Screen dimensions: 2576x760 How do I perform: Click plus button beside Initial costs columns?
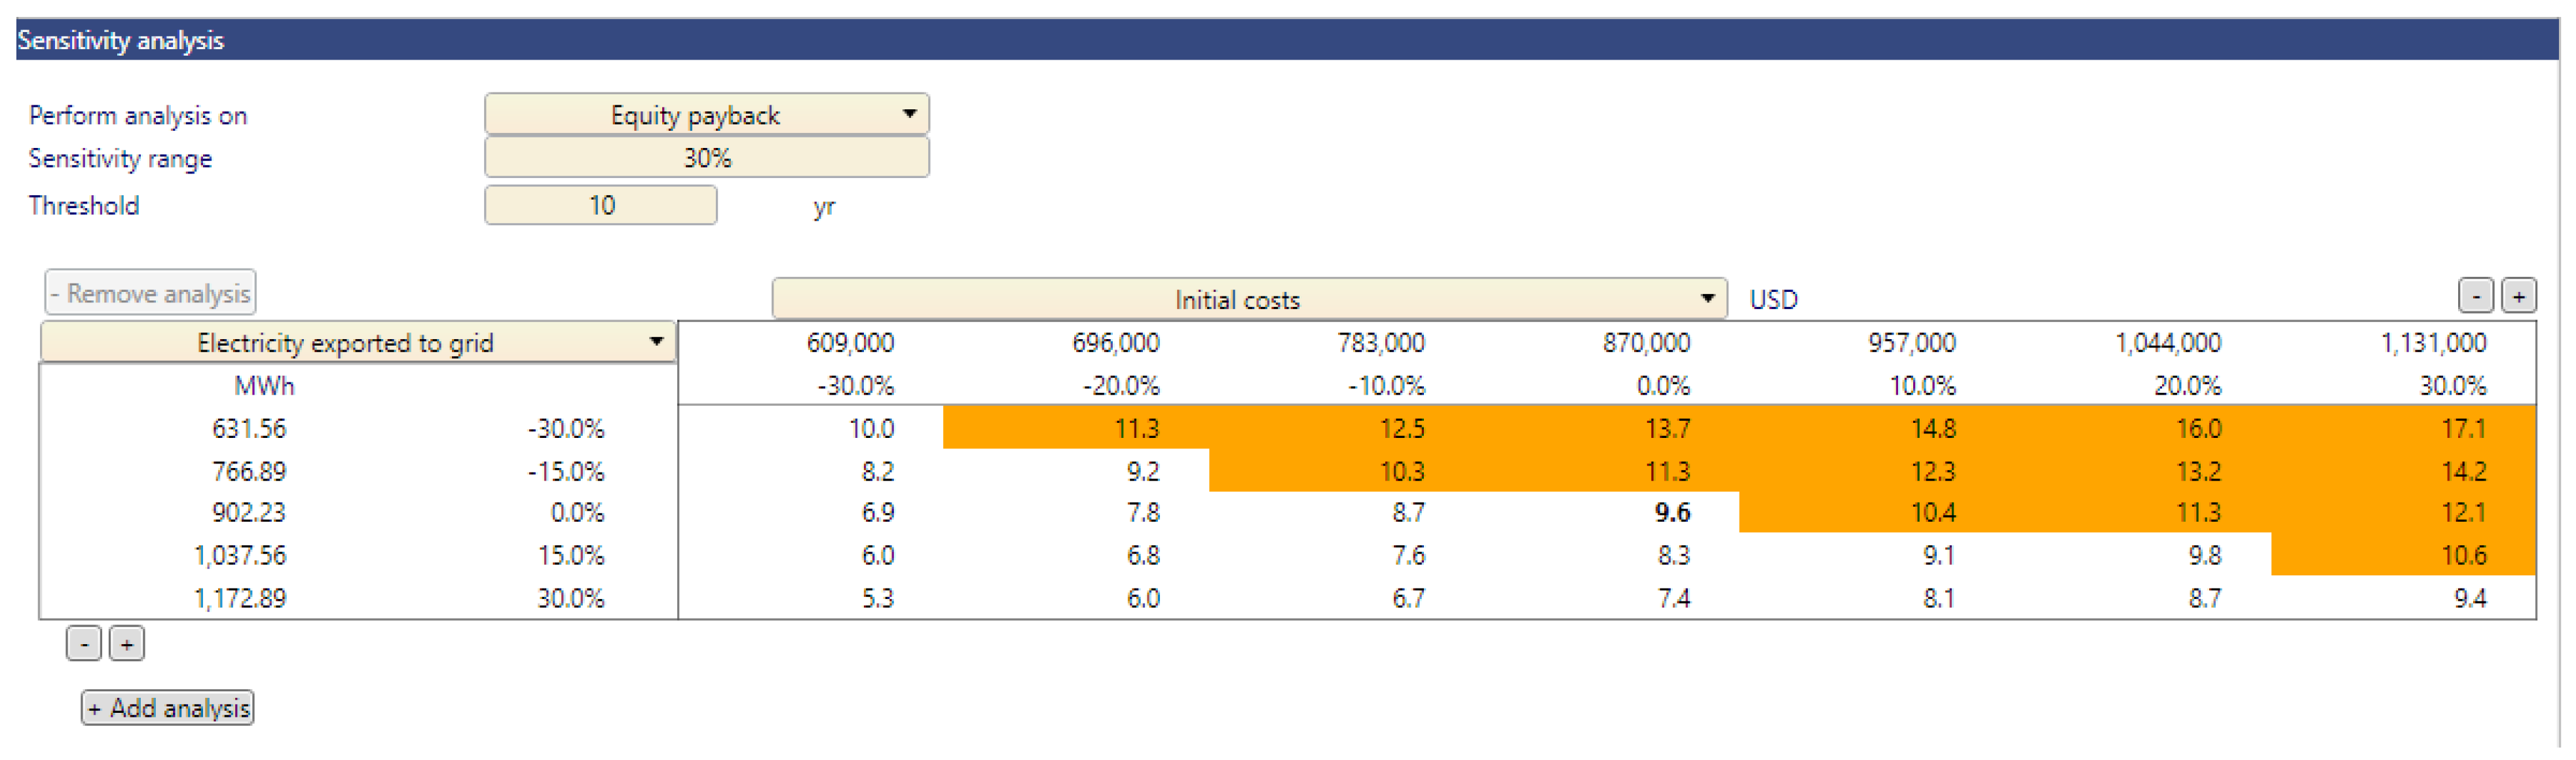[x=2518, y=296]
